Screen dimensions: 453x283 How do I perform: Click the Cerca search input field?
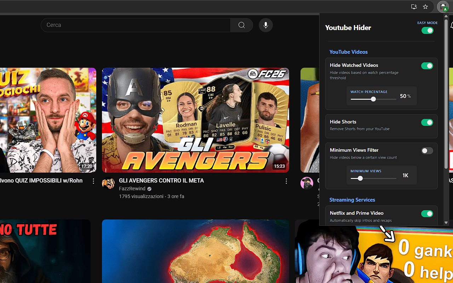click(x=134, y=25)
